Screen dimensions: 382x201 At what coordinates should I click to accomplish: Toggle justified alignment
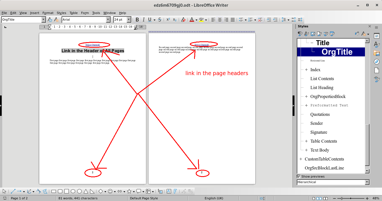pos(233,20)
